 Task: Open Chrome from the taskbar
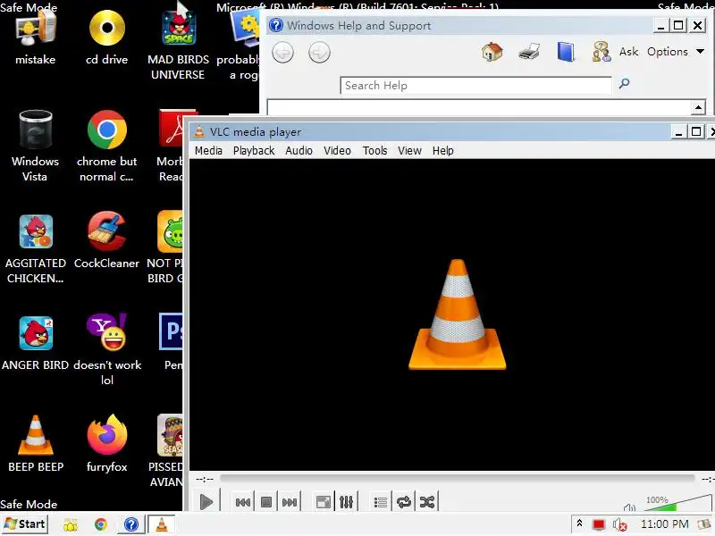tap(101, 525)
